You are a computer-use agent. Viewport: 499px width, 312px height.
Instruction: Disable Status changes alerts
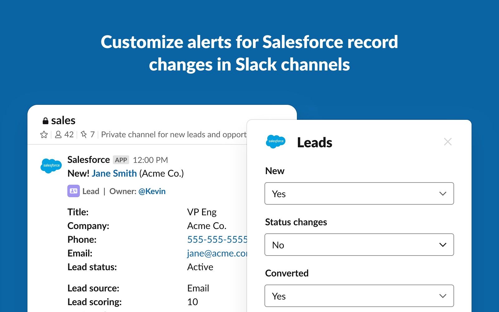[x=359, y=245]
